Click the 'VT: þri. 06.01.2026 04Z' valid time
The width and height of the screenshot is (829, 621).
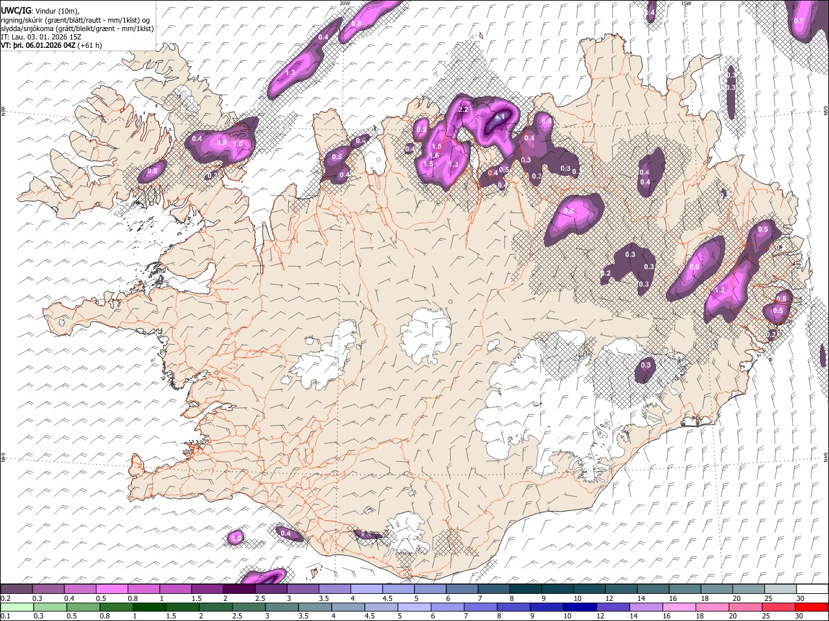(x=38, y=45)
